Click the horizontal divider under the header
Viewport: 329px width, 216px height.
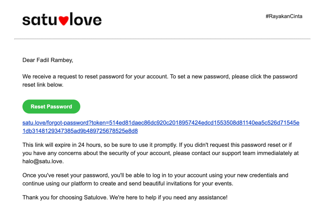click(x=162, y=39)
